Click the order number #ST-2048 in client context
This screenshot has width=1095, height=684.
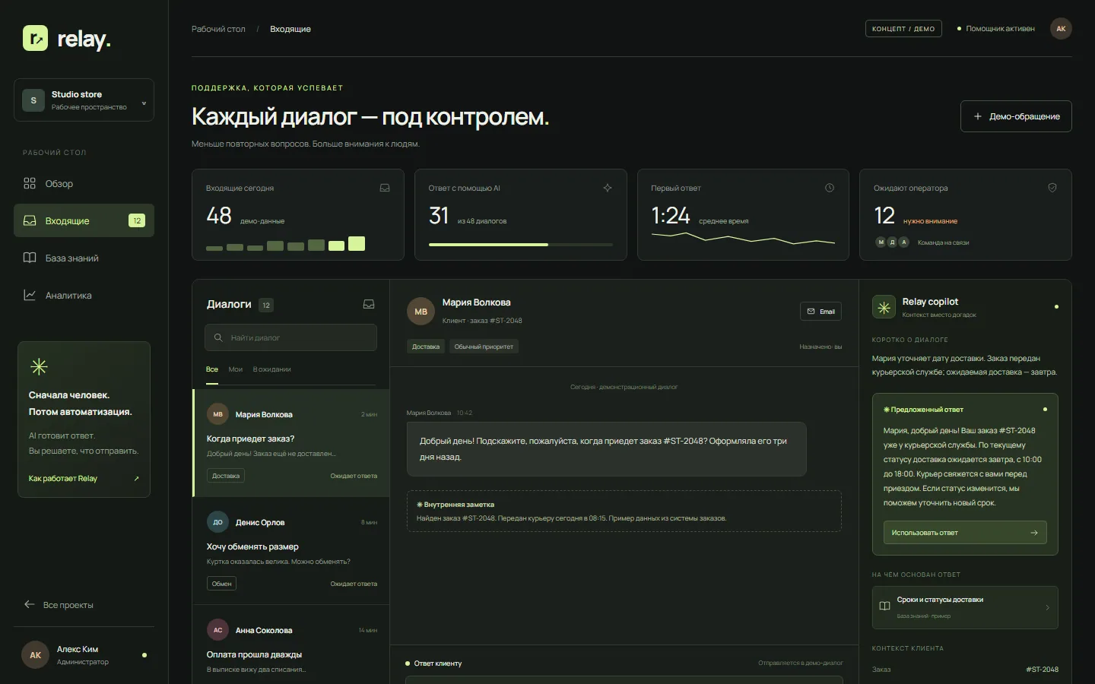point(1042,670)
